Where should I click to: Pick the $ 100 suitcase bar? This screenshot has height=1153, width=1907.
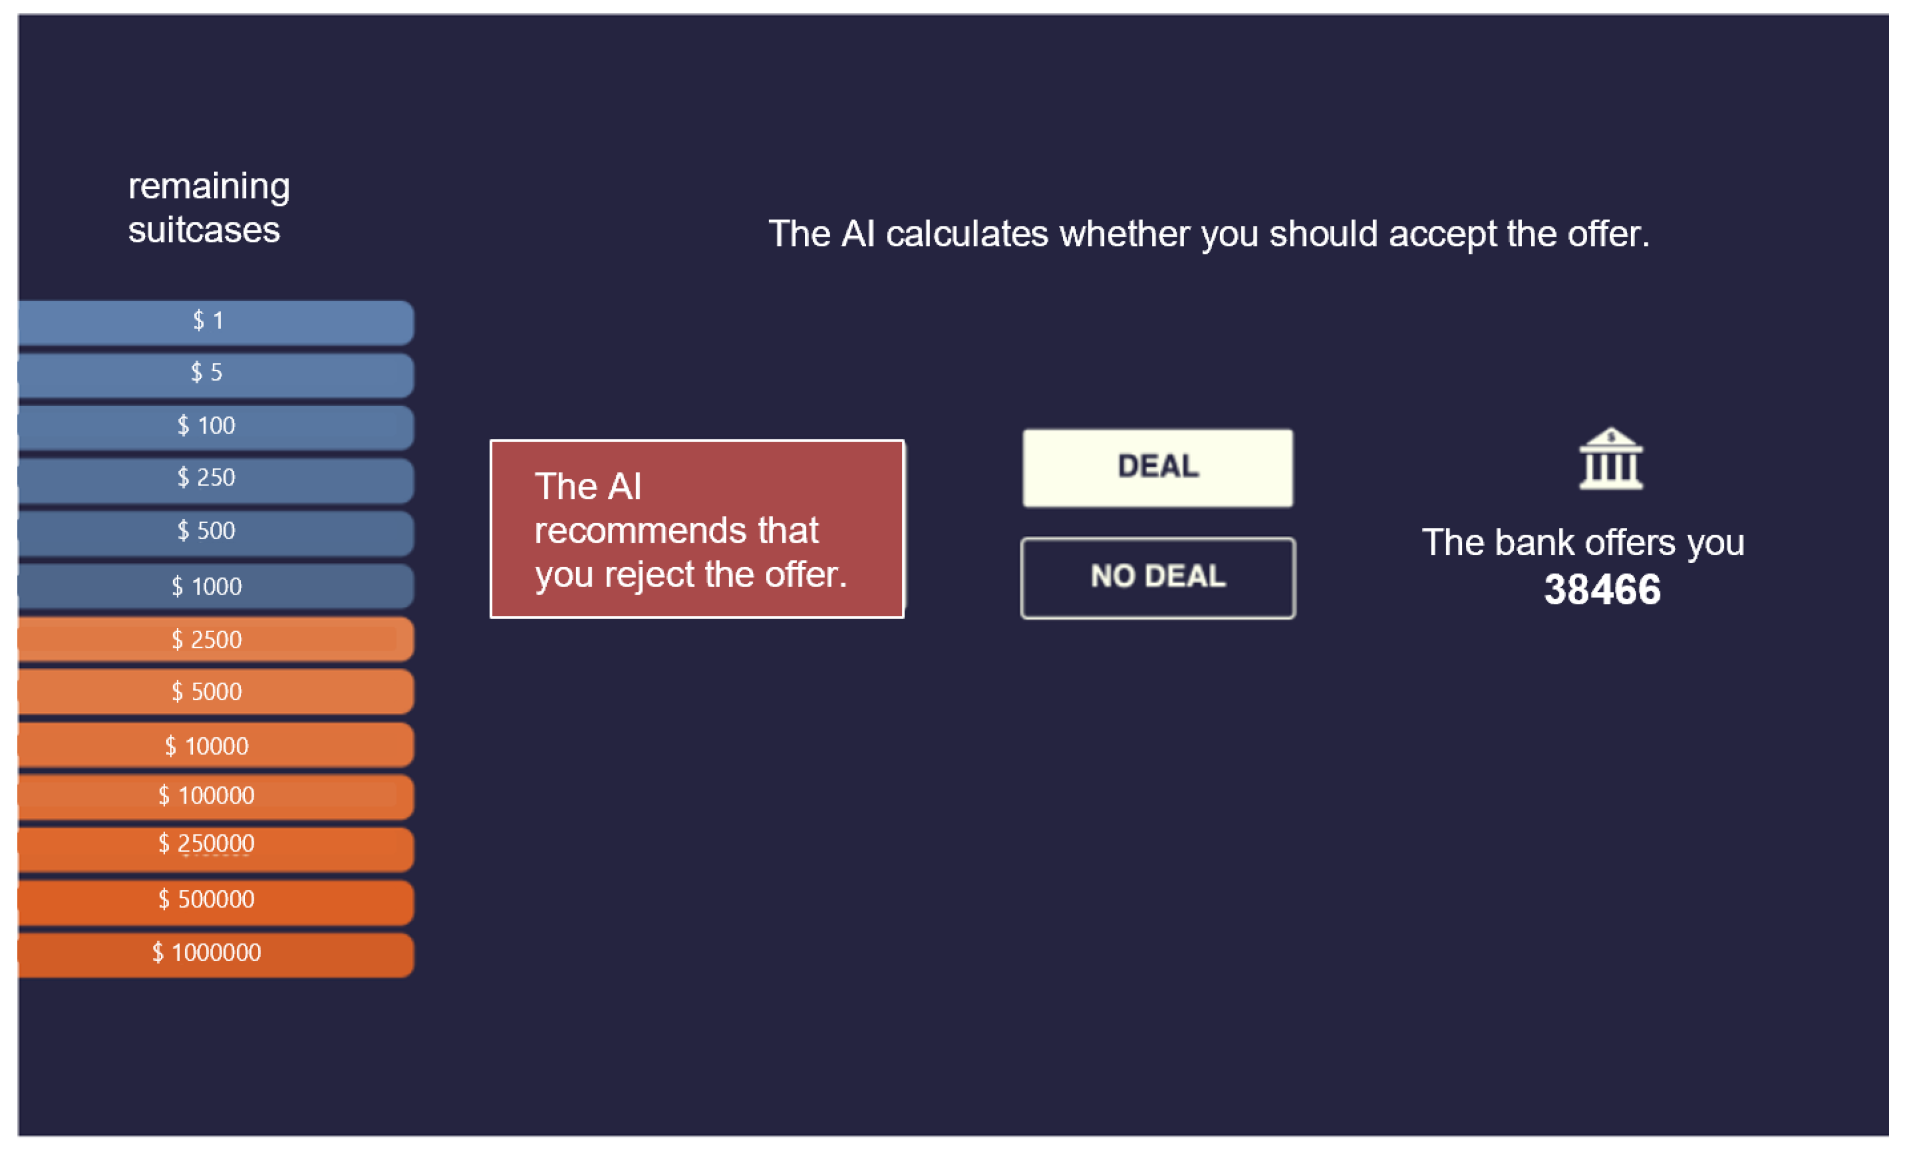214,426
